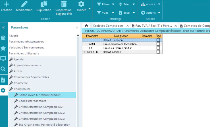Click the Figé column header
The width and height of the screenshot is (210, 127).
pyautogui.click(x=158, y=36)
